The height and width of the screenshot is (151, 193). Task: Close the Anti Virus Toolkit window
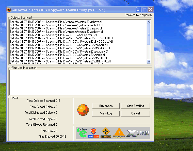point(150,10)
